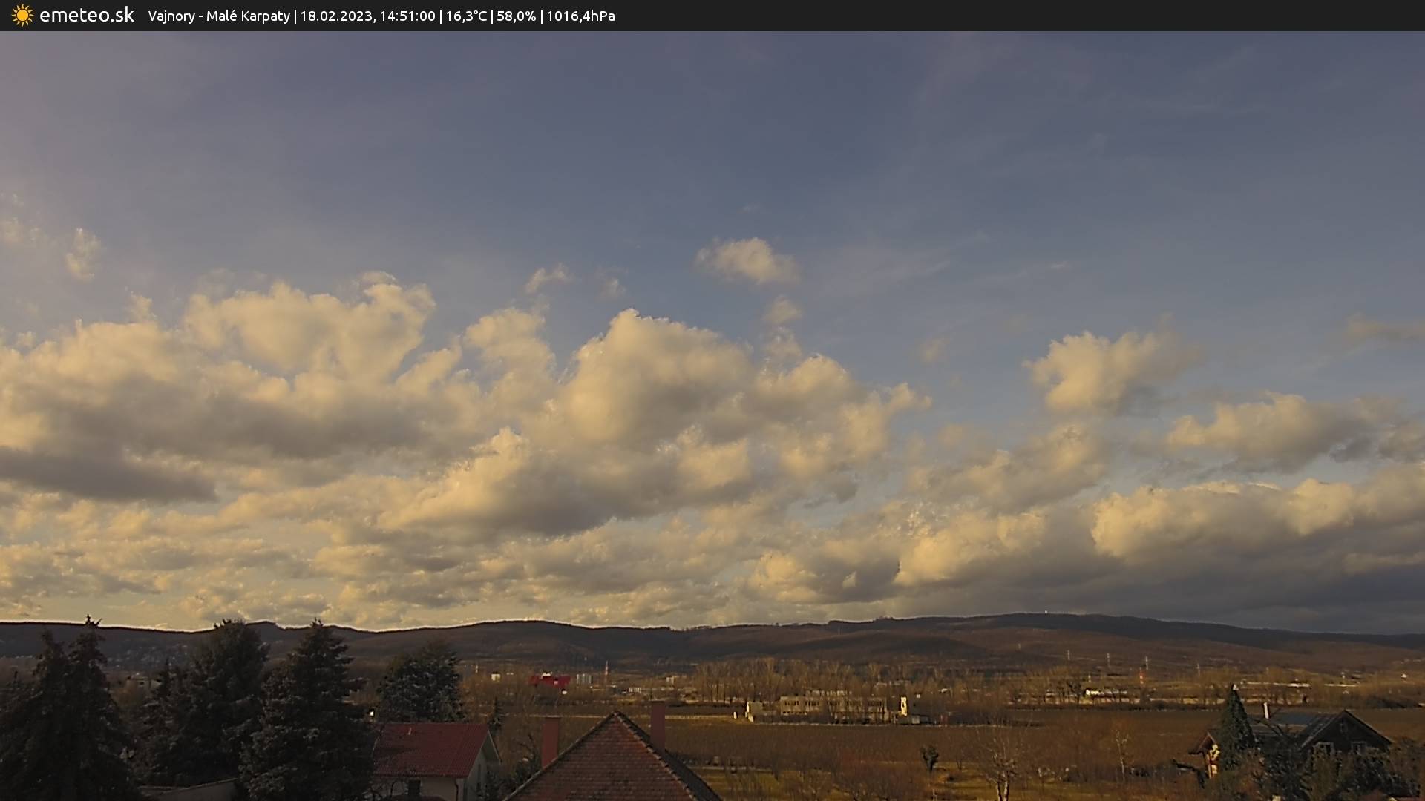This screenshot has height=801, width=1425.
Task: Click the long low building in the field
Action: click(x=831, y=706)
